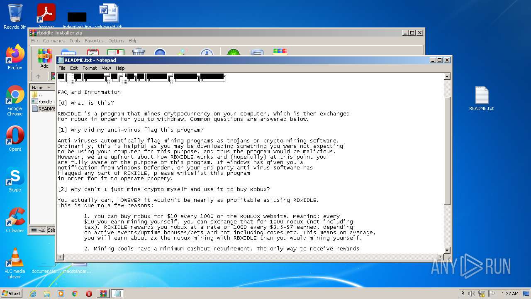Click Notepad horizontal scrollbar left arrow
Viewport: 531px width, 299px height.
pos(61,257)
